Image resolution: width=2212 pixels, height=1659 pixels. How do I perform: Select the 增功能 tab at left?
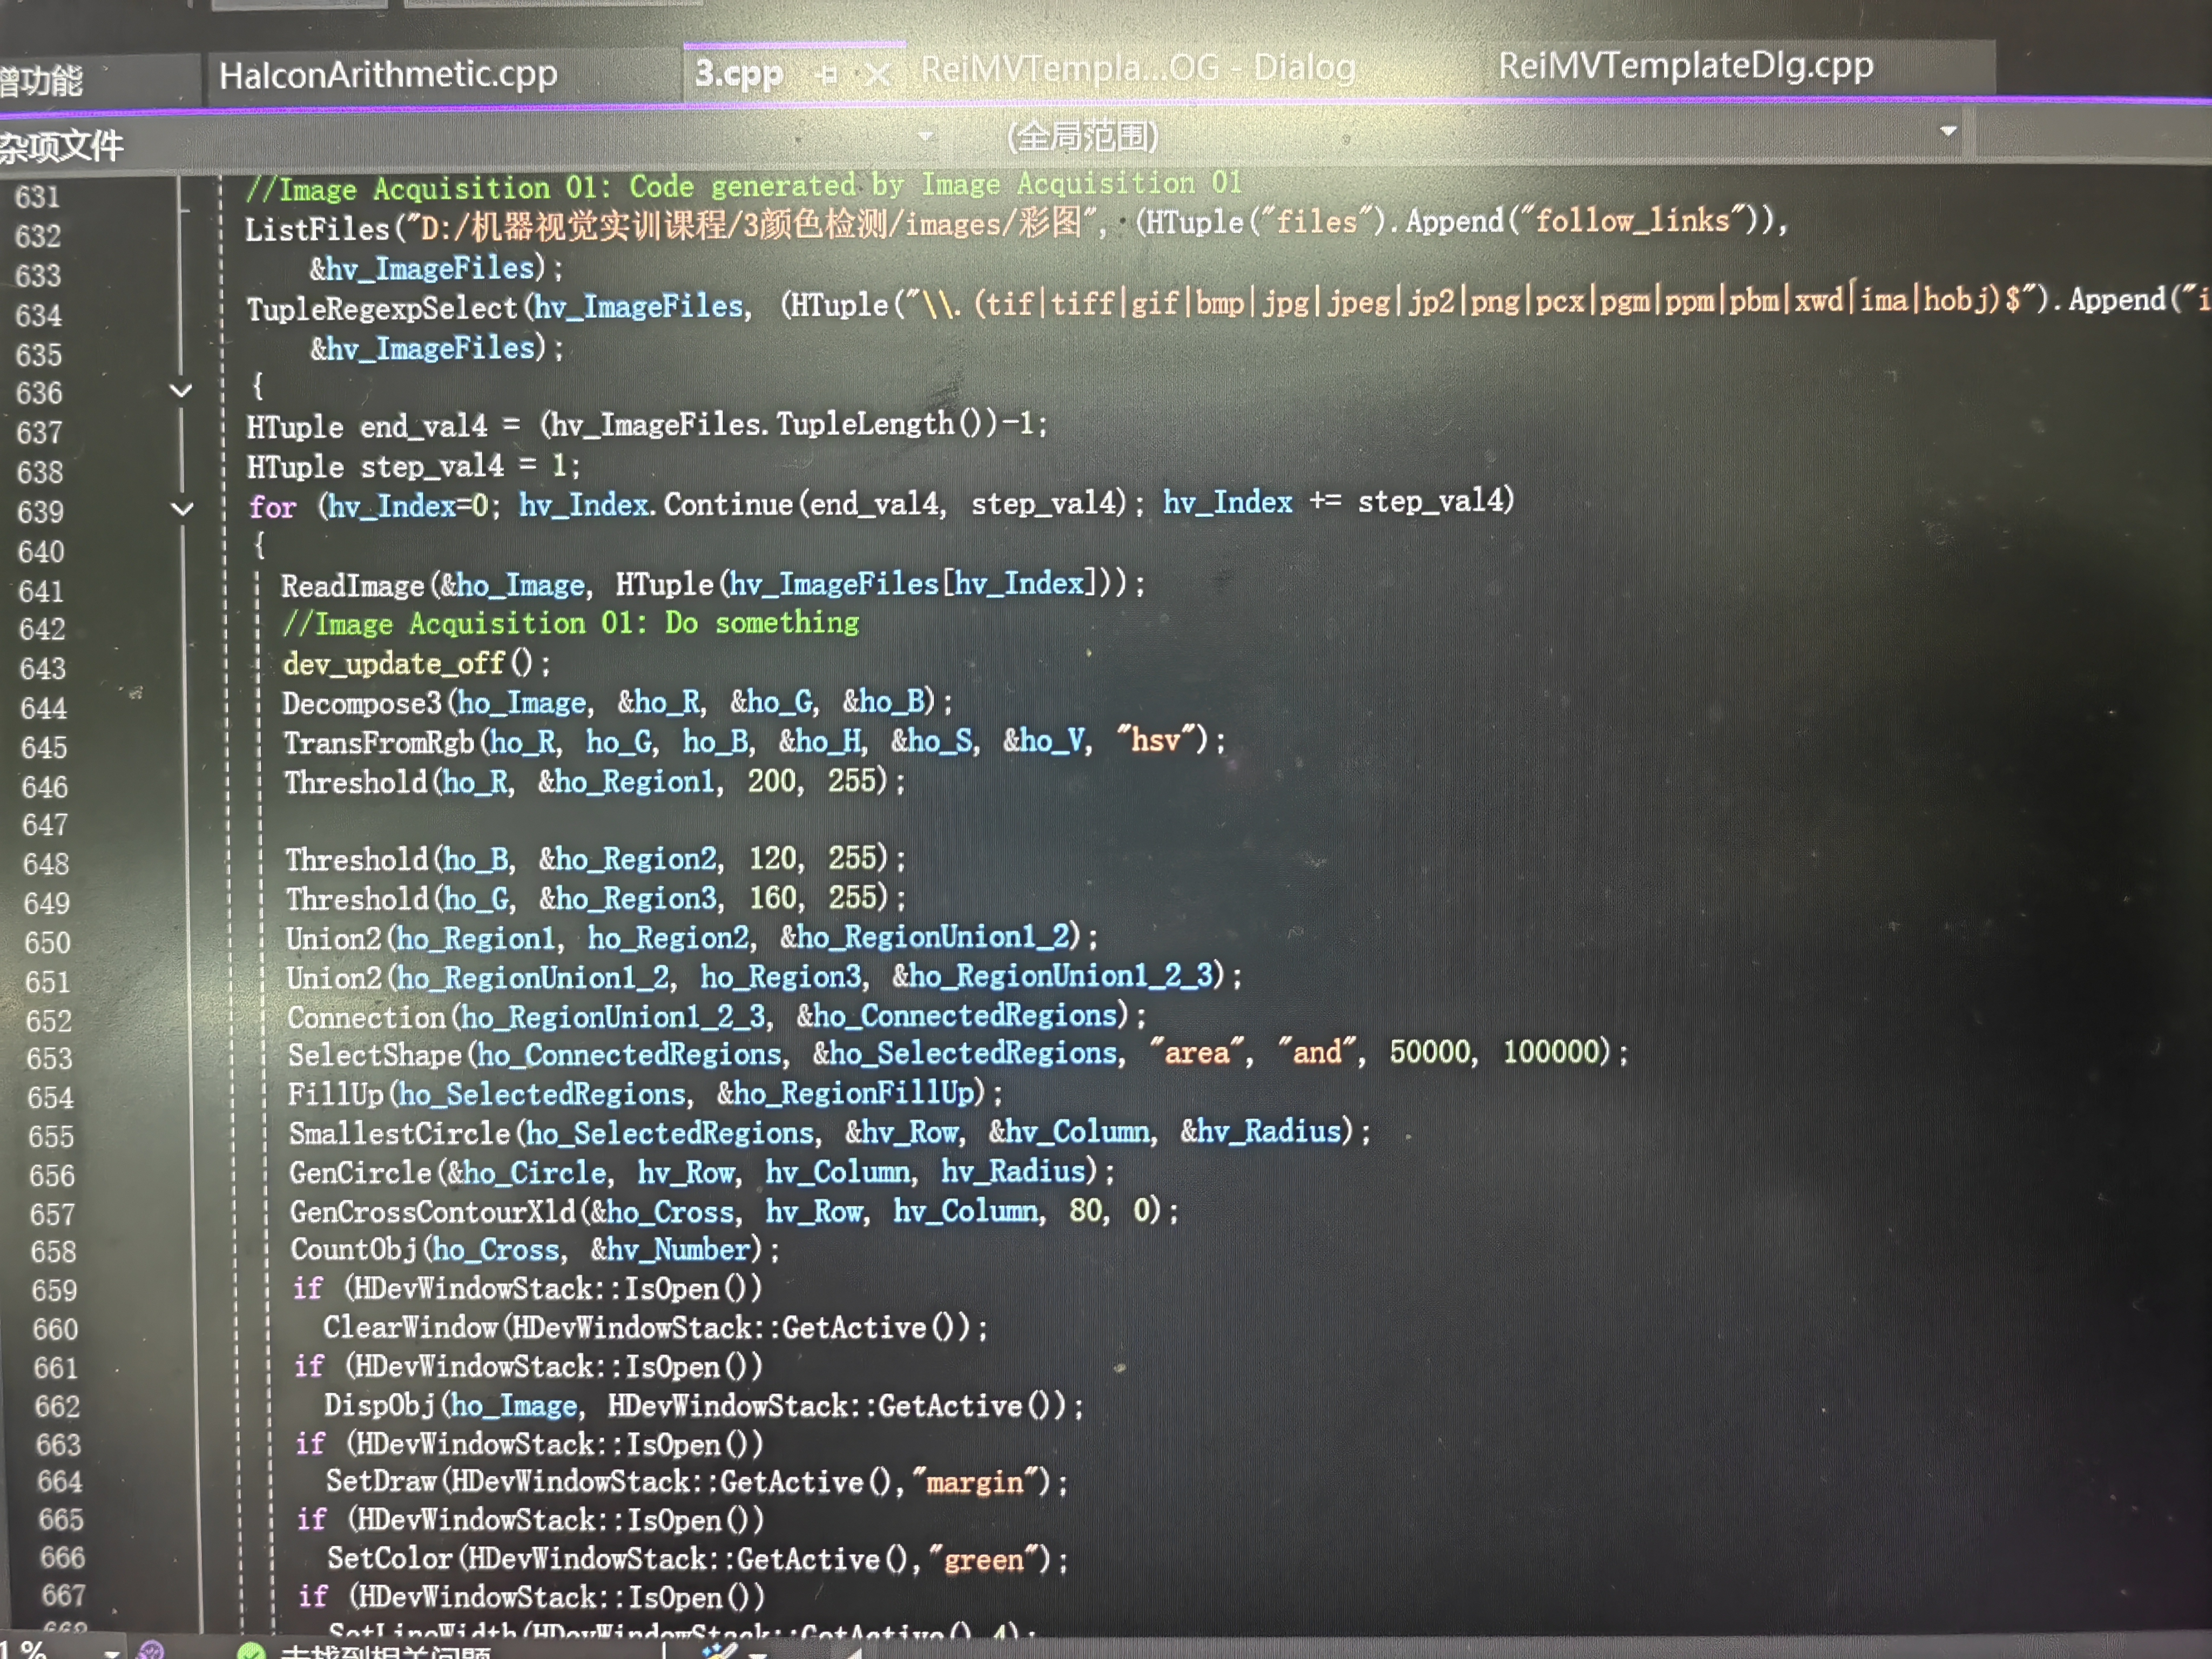[x=42, y=80]
